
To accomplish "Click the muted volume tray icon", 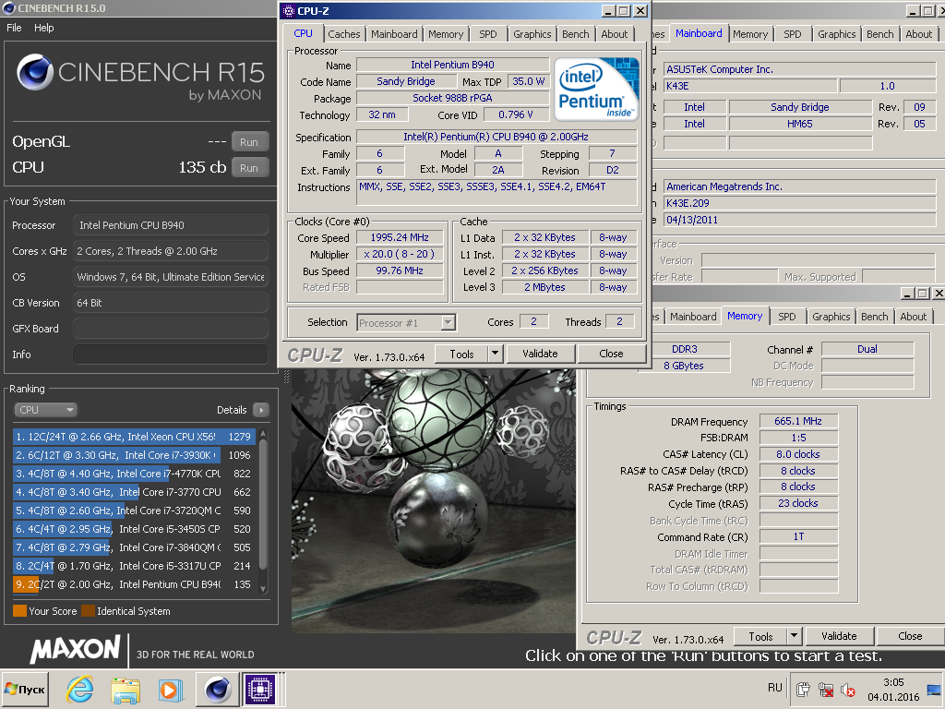I will pyautogui.click(x=848, y=690).
